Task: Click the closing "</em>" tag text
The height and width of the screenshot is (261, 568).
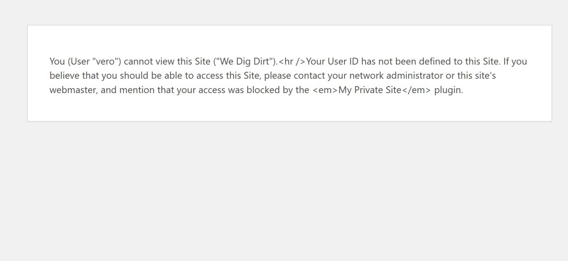Action: [416, 90]
